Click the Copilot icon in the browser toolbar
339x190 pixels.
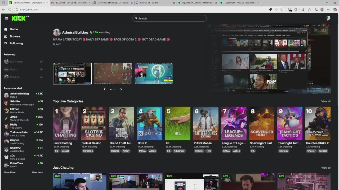point(335,9)
